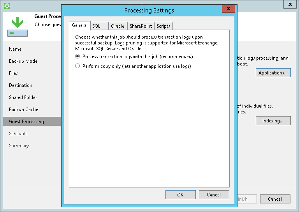Screen dimensions: 299x212
Task: Go to the Backup Cache step
Action: click(x=23, y=110)
